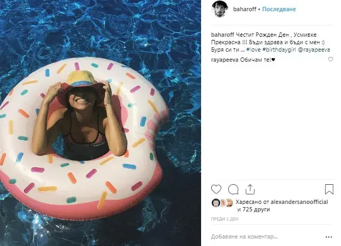Open the post timestamp ПРЕДИ 1 ДЕН
Image resolution: width=341 pixels, height=246 pixels.
(x=224, y=219)
